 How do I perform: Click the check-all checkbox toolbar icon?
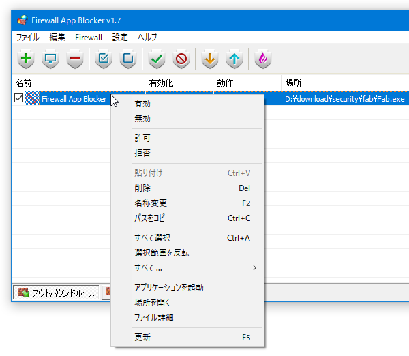104,59
